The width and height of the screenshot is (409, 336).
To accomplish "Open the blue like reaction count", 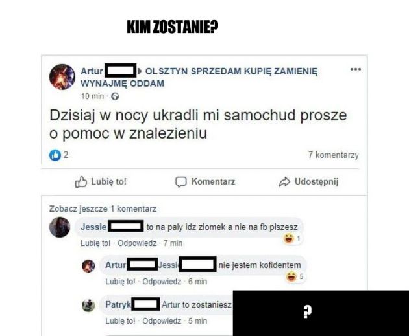I will [58, 155].
